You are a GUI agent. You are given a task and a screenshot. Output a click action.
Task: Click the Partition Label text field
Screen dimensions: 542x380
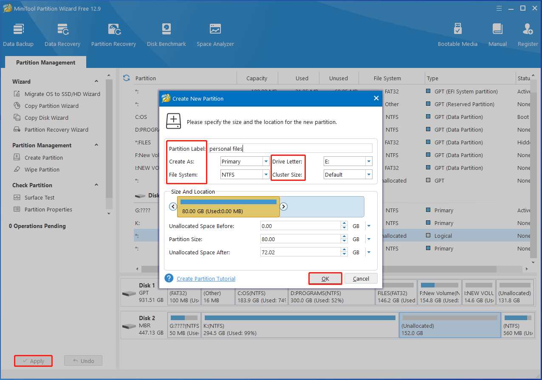click(290, 148)
